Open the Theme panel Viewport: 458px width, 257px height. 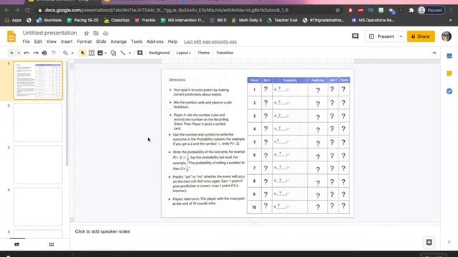(x=203, y=53)
